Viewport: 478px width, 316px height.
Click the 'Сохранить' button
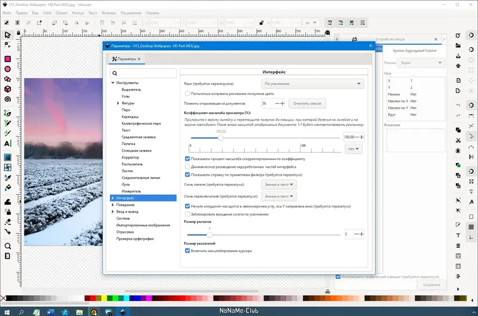(x=431, y=285)
